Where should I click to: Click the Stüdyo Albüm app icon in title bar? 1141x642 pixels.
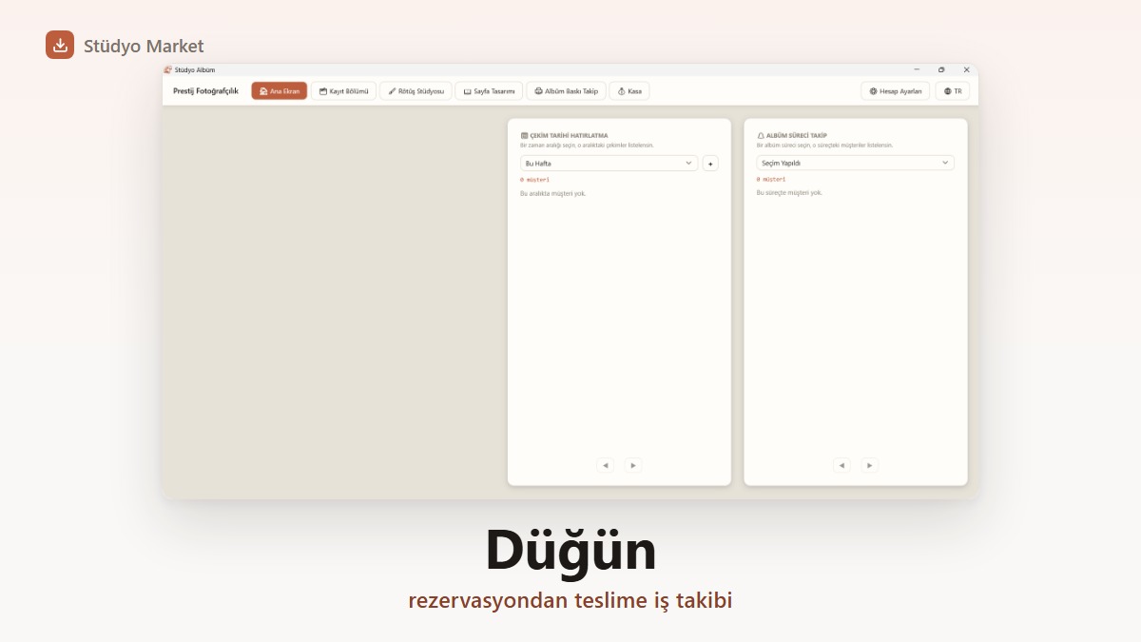tap(167, 69)
